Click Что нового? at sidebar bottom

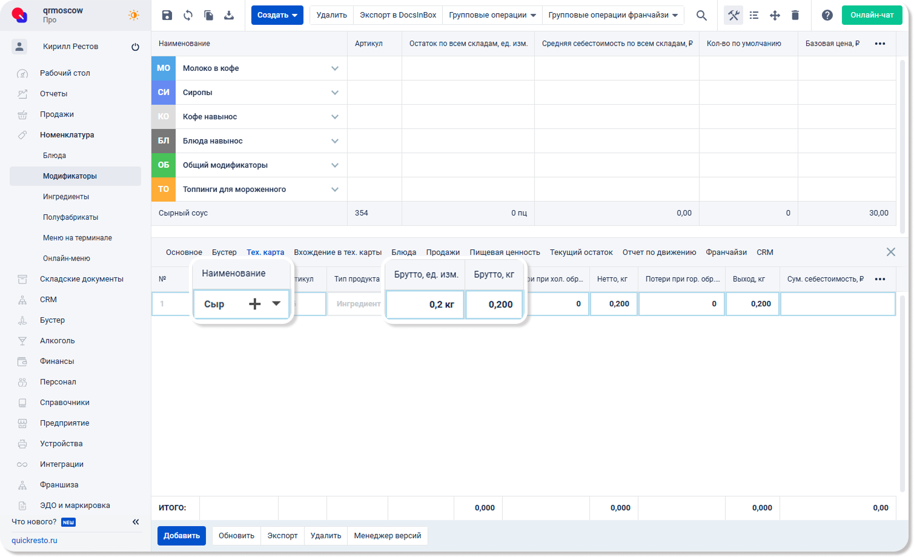[34, 522]
